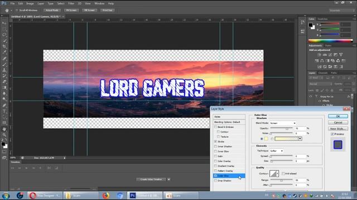Image resolution: width=357 pixels, height=200 pixels.
Task: Select the Crop tool
Action: [4, 47]
